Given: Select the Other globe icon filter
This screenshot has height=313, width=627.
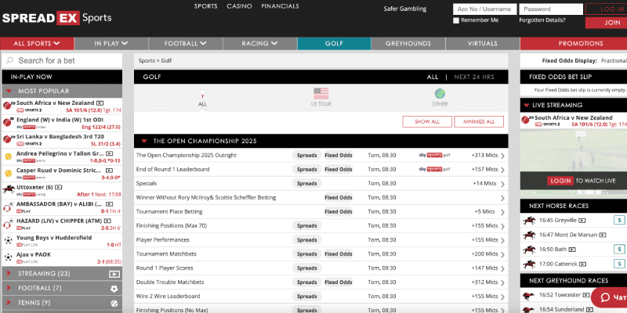Looking at the screenshot, I should [440, 93].
